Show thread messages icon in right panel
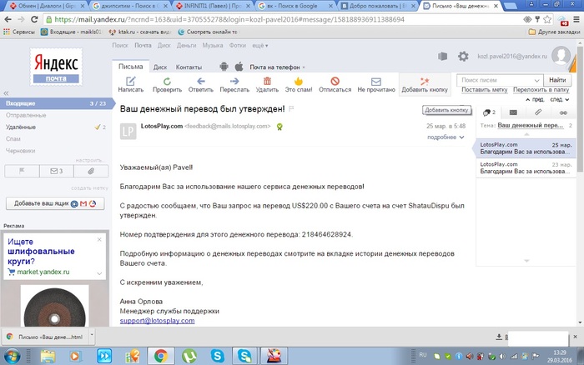Image resolution: width=584 pixels, height=365 pixels. (x=488, y=112)
